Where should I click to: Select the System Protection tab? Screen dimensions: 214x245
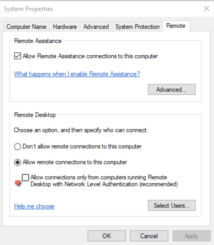pos(137,27)
